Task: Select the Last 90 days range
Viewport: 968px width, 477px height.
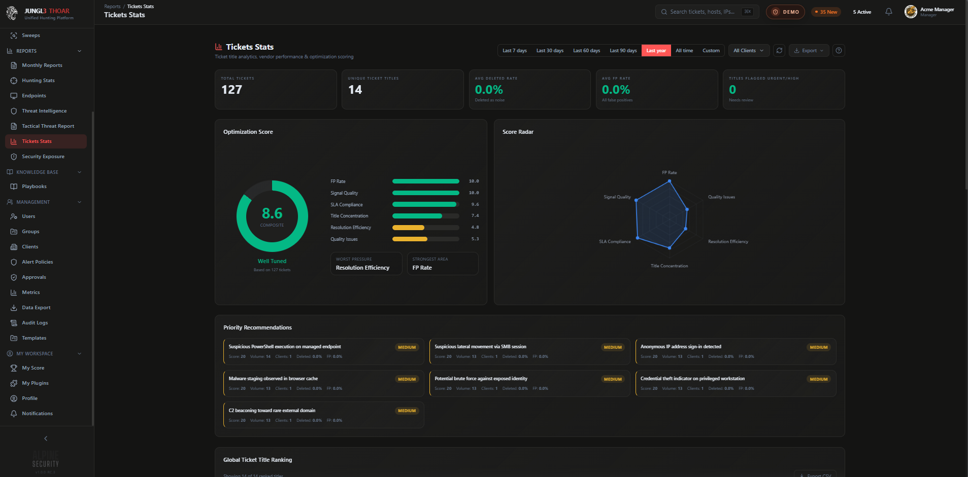Action: 623,51
